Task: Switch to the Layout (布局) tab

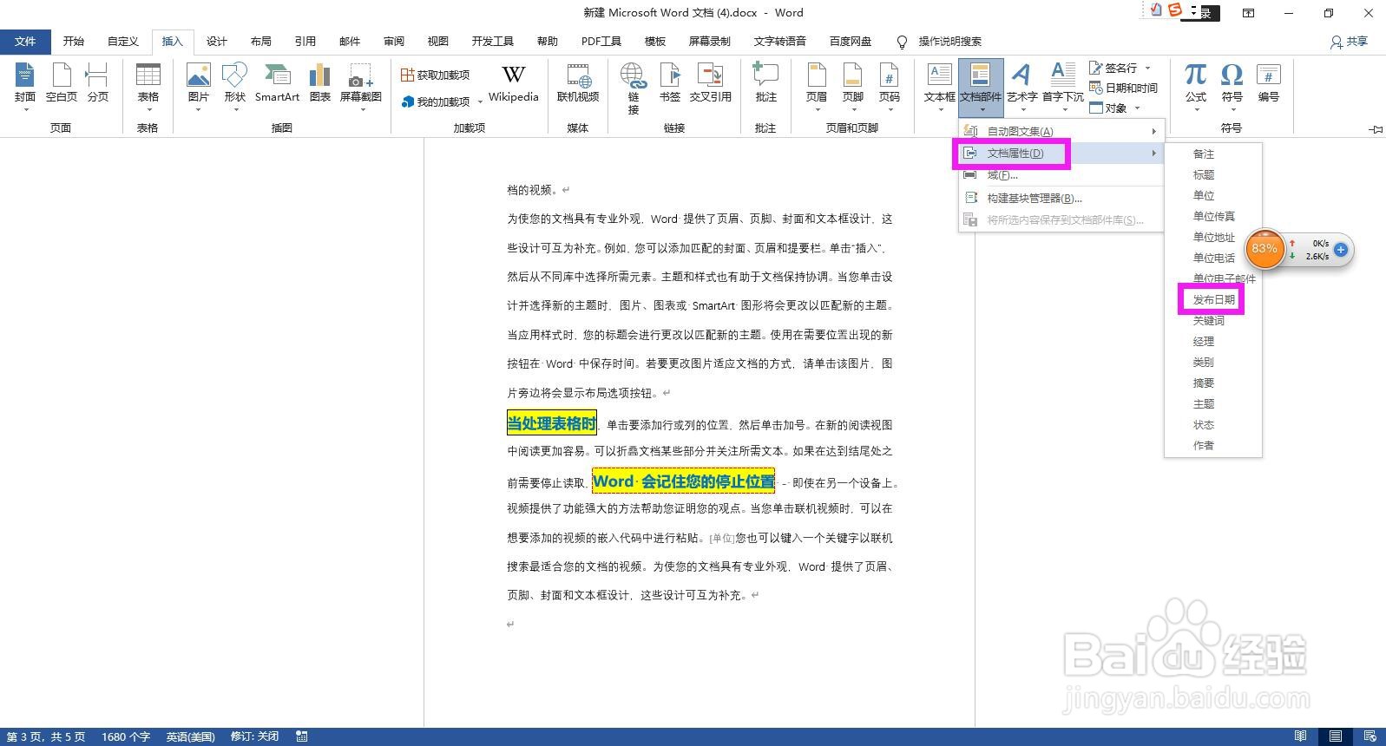Action: tap(261, 41)
